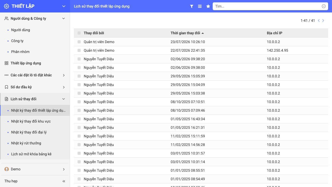Click the Tìm... search field
332x187 pixels.
(x=268, y=6)
